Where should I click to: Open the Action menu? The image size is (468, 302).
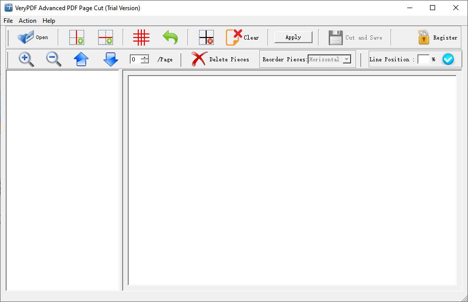click(x=27, y=21)
